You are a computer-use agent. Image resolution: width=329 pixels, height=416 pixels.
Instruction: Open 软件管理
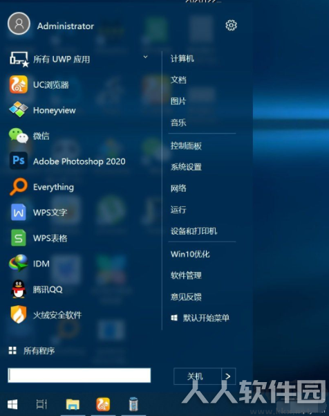[186, 275]
